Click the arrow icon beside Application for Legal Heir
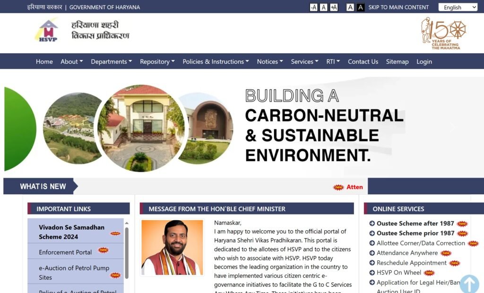 (372, 283)
